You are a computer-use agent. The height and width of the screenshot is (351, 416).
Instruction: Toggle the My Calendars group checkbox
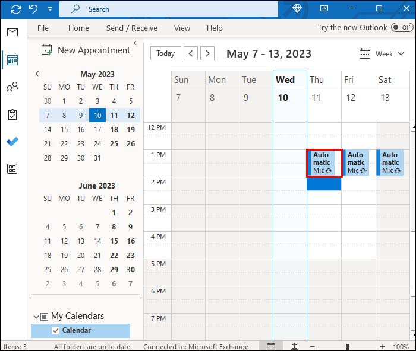[x=45, y=317]
